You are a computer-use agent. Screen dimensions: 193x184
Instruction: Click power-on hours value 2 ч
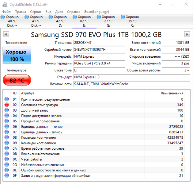[176, 70]
